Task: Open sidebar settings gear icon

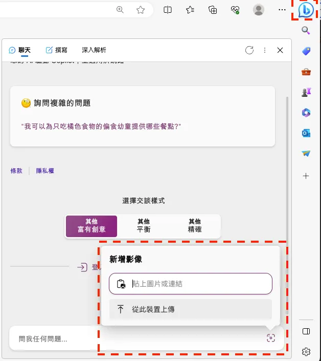Action: click(306, 352)
